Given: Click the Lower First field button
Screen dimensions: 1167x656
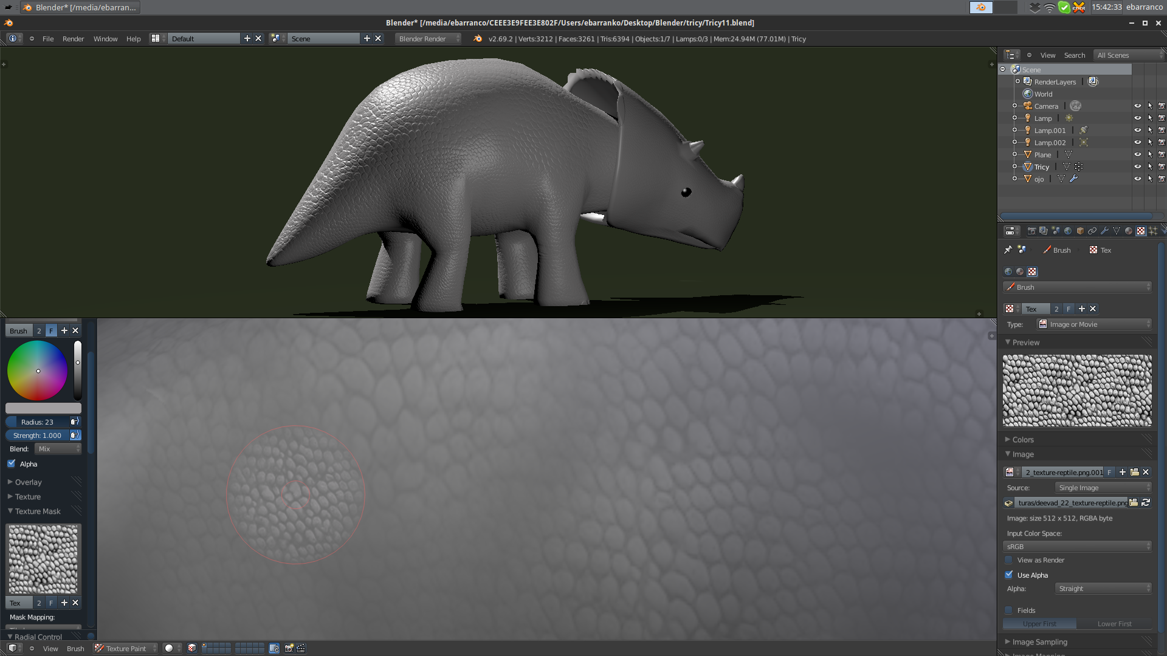Looking at the screenshot, I should [1114, 624].
